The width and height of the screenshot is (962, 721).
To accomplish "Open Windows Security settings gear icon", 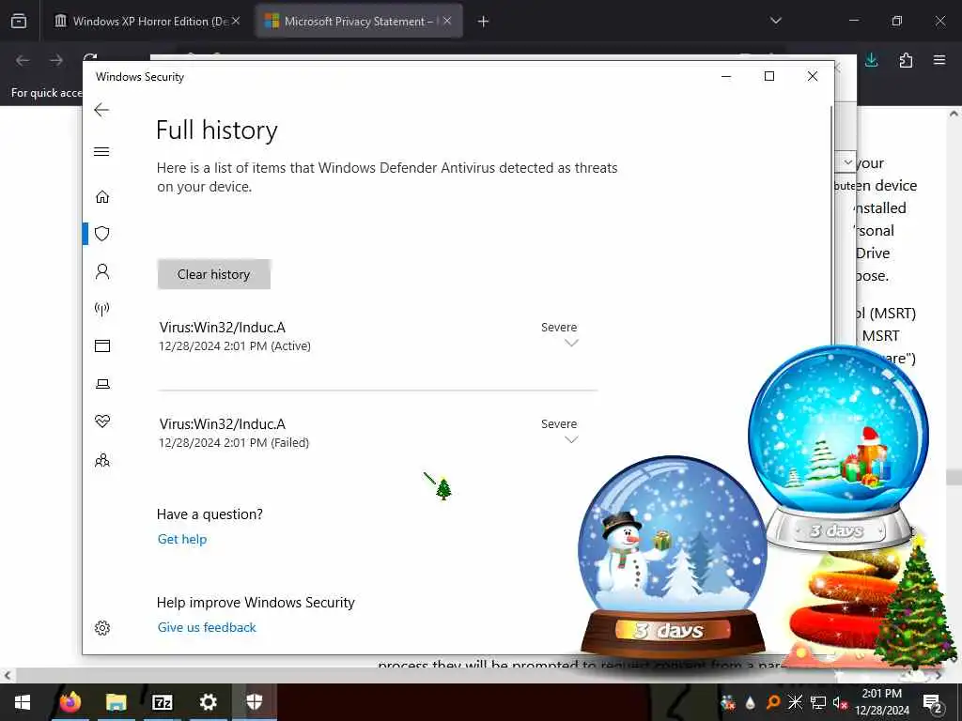I will point(102,628).
